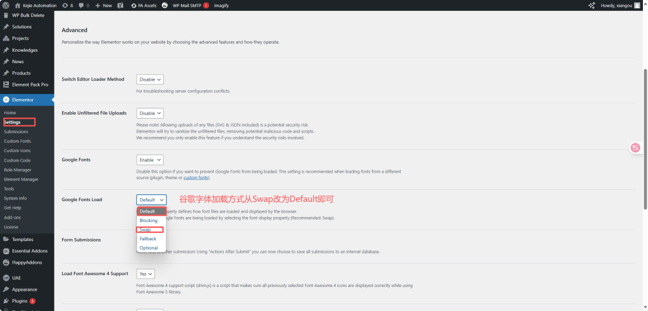Open the user avatar next to Howdy, xiangou
This screenshot has height=311, width=648.
[640, 5]
